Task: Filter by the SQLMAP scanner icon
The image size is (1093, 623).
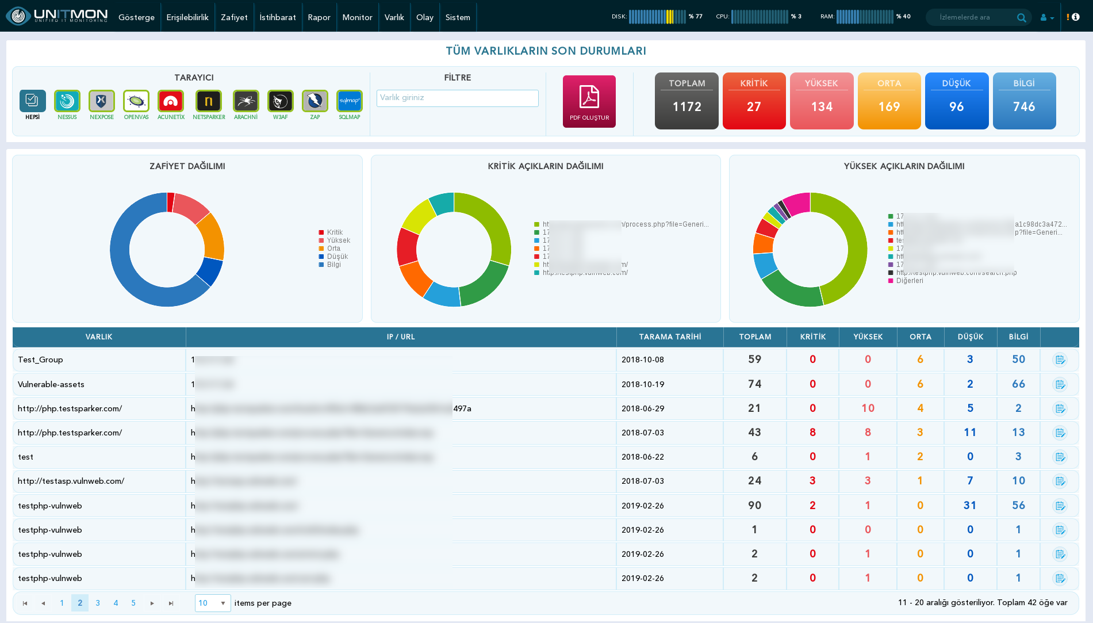Action: (x=350, y=101)
